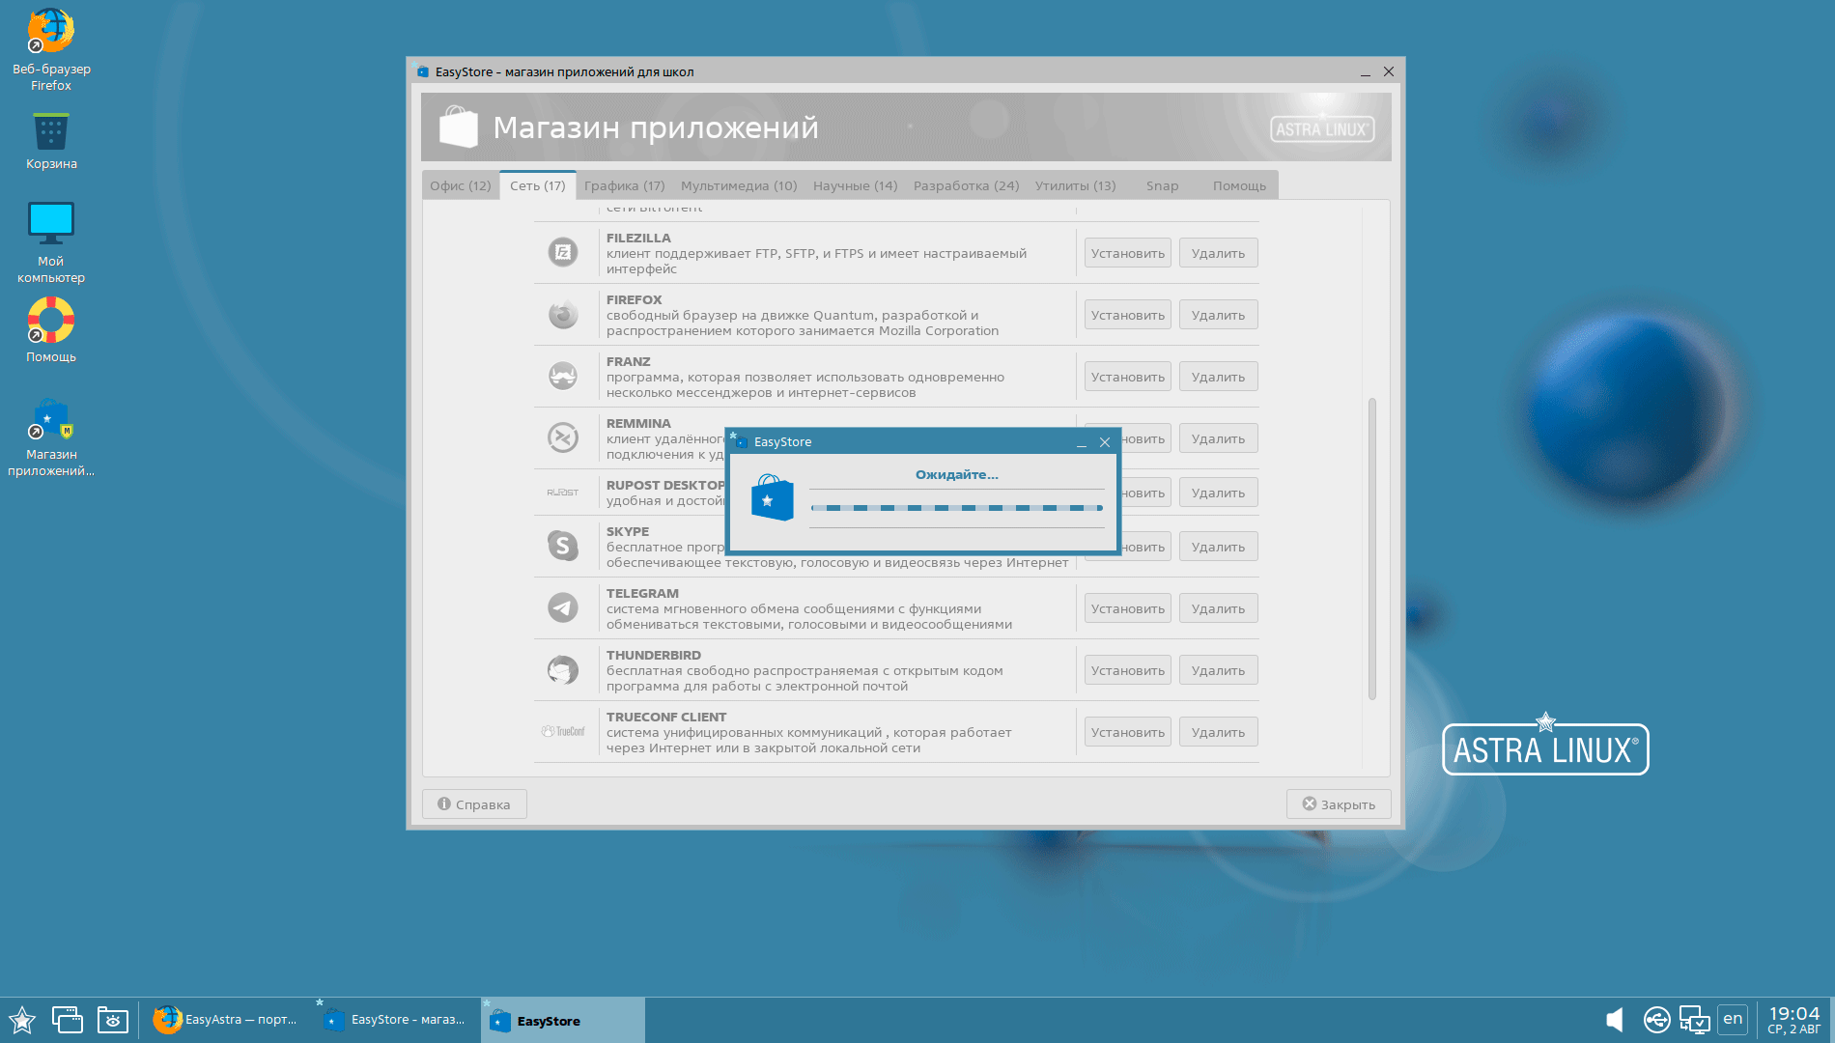Viewport: 1835px width, 1043px height.
Task: Install FileZilla with Установить button
Action: pyautogui.click(x=1128, y=253)
